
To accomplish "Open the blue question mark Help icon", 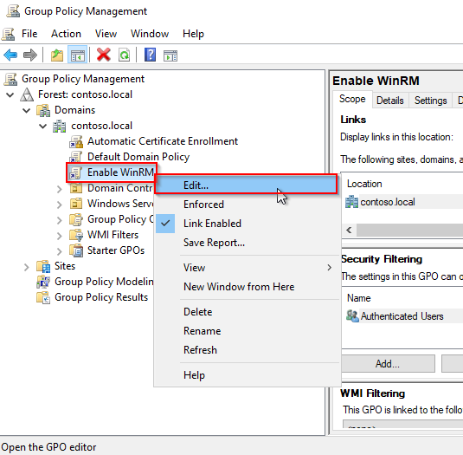I will pos(150,55).
